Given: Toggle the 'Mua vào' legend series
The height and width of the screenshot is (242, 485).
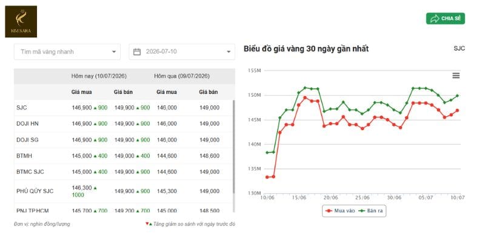Looking at the screenshot, I should pos(339,211).
